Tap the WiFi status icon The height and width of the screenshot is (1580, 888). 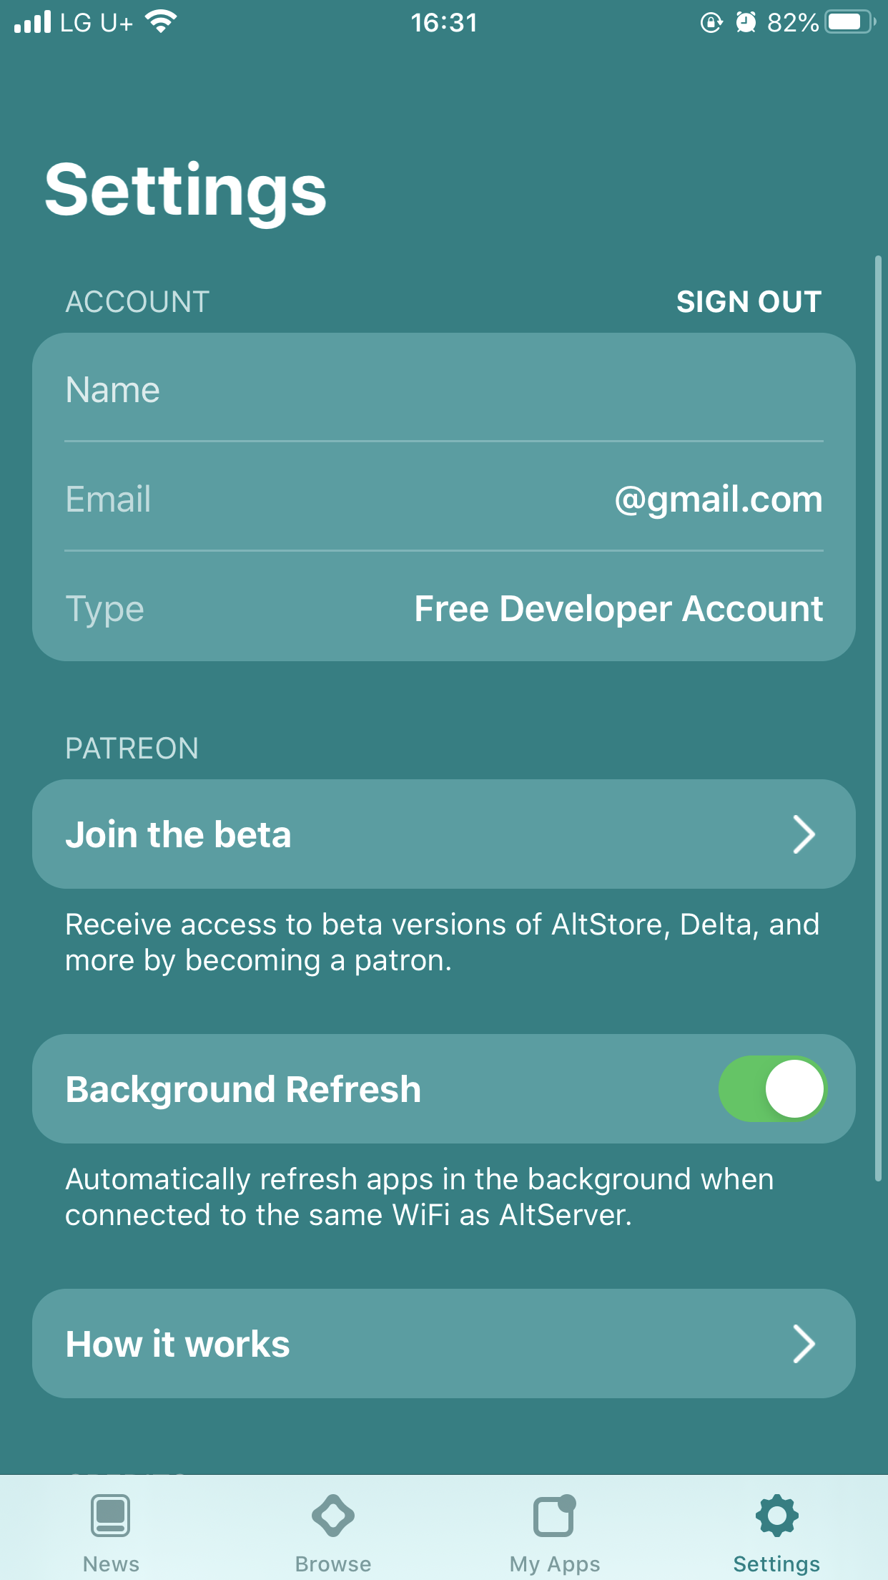[161, 21]
